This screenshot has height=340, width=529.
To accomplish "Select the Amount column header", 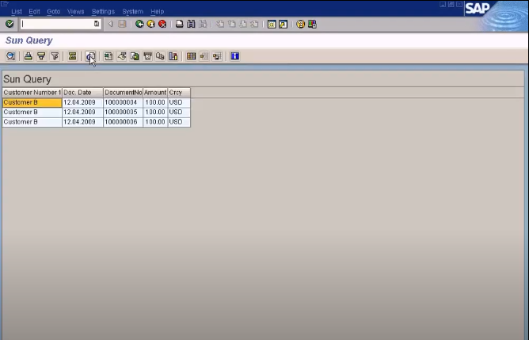I will pos(155,93).
